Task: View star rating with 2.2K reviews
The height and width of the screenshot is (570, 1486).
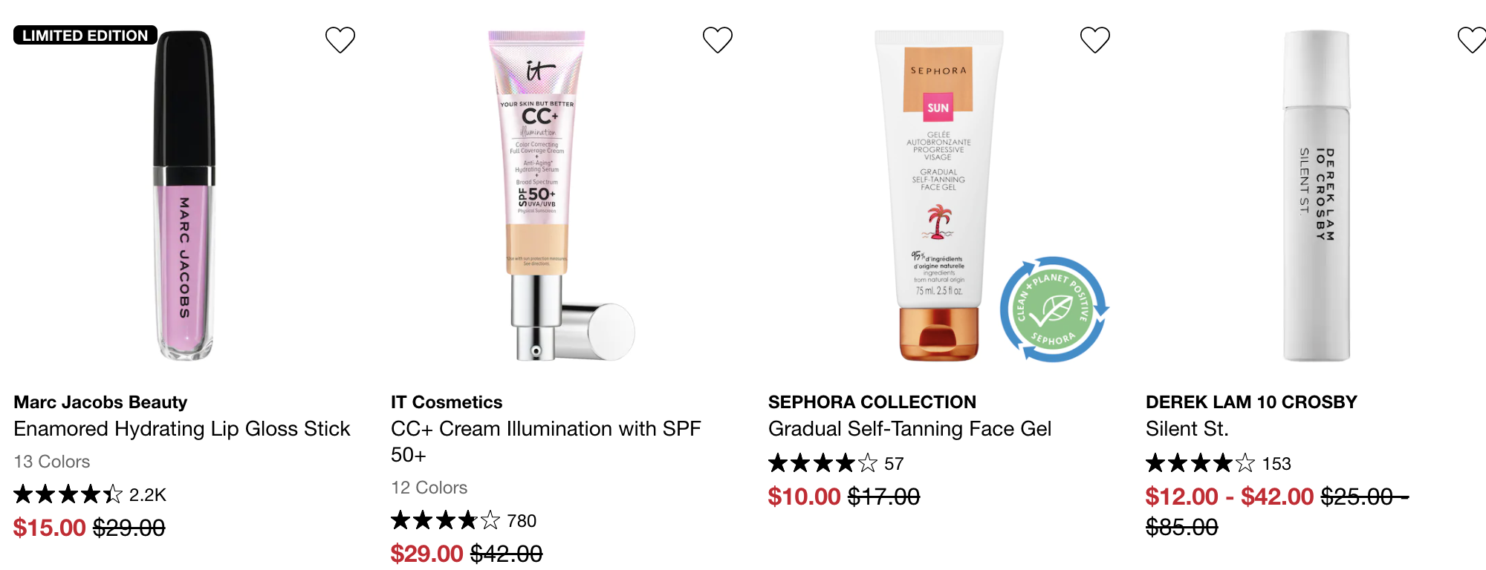Action: 90,494
